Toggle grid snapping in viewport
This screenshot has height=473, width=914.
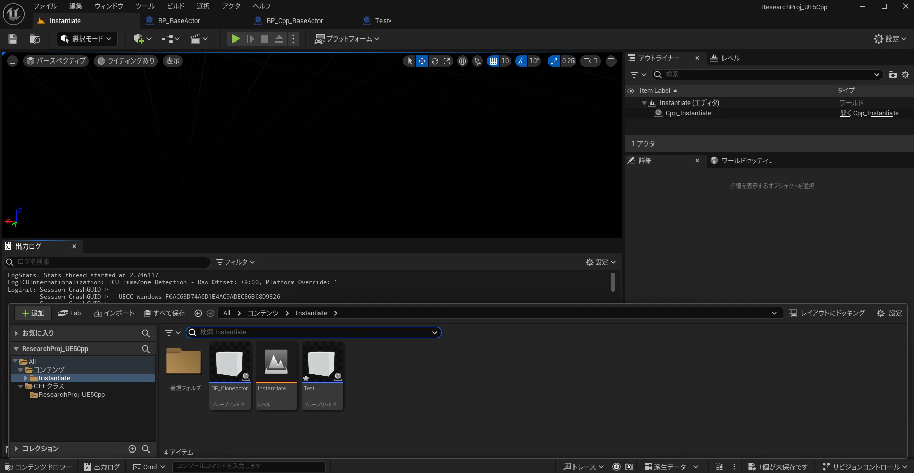click(x=493, y=61)
